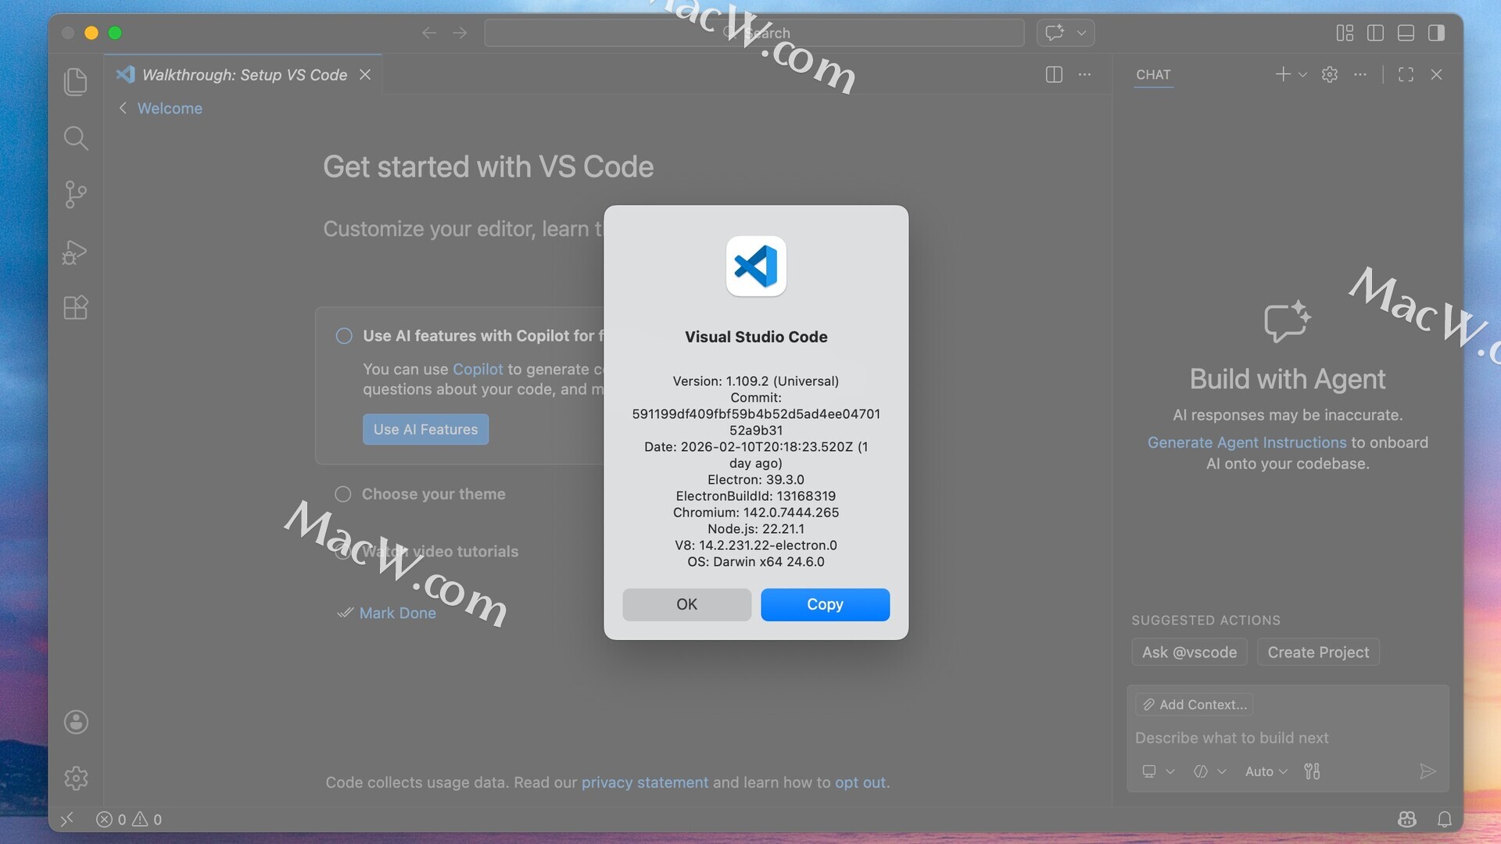Open the Explorer view in activity bar

(x=76, y=82)
